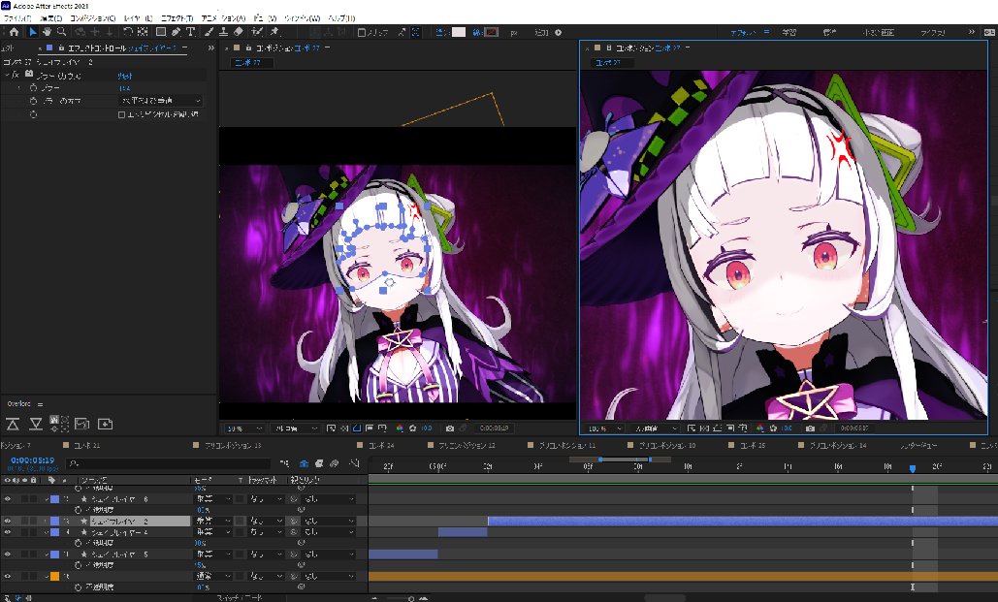
Task: Switch to timeline tab Comp 21
Action: point(87,446)
